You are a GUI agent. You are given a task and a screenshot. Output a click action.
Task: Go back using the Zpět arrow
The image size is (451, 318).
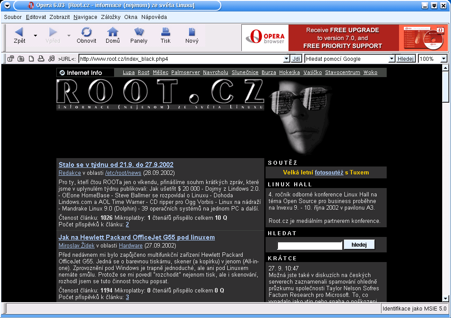19,35
